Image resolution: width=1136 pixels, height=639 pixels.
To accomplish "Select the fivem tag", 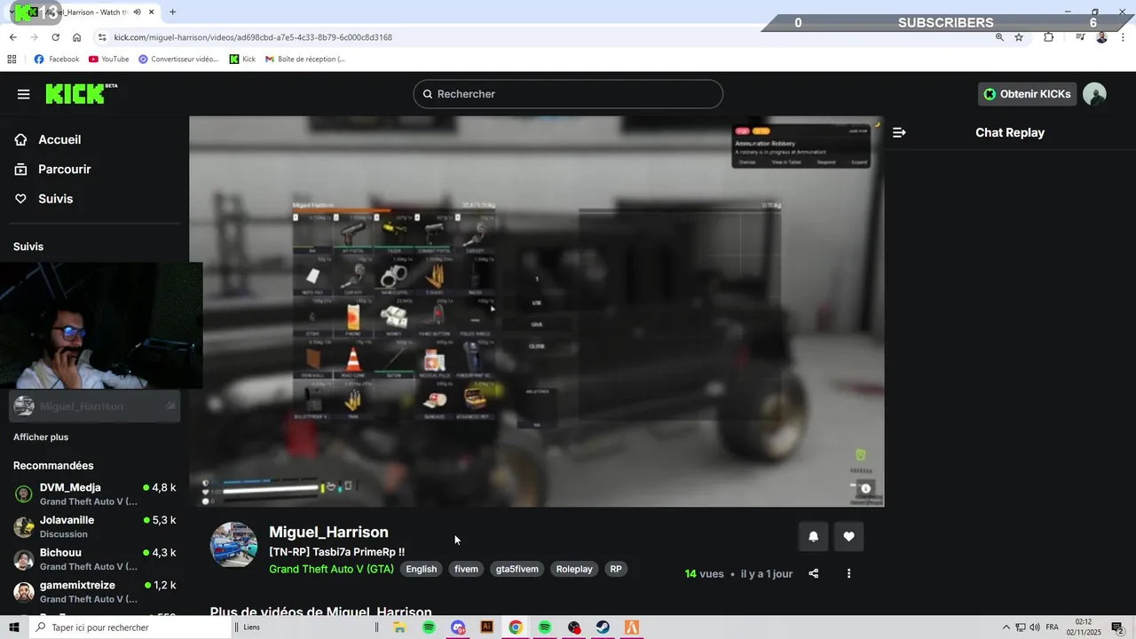I will point(466,569).
